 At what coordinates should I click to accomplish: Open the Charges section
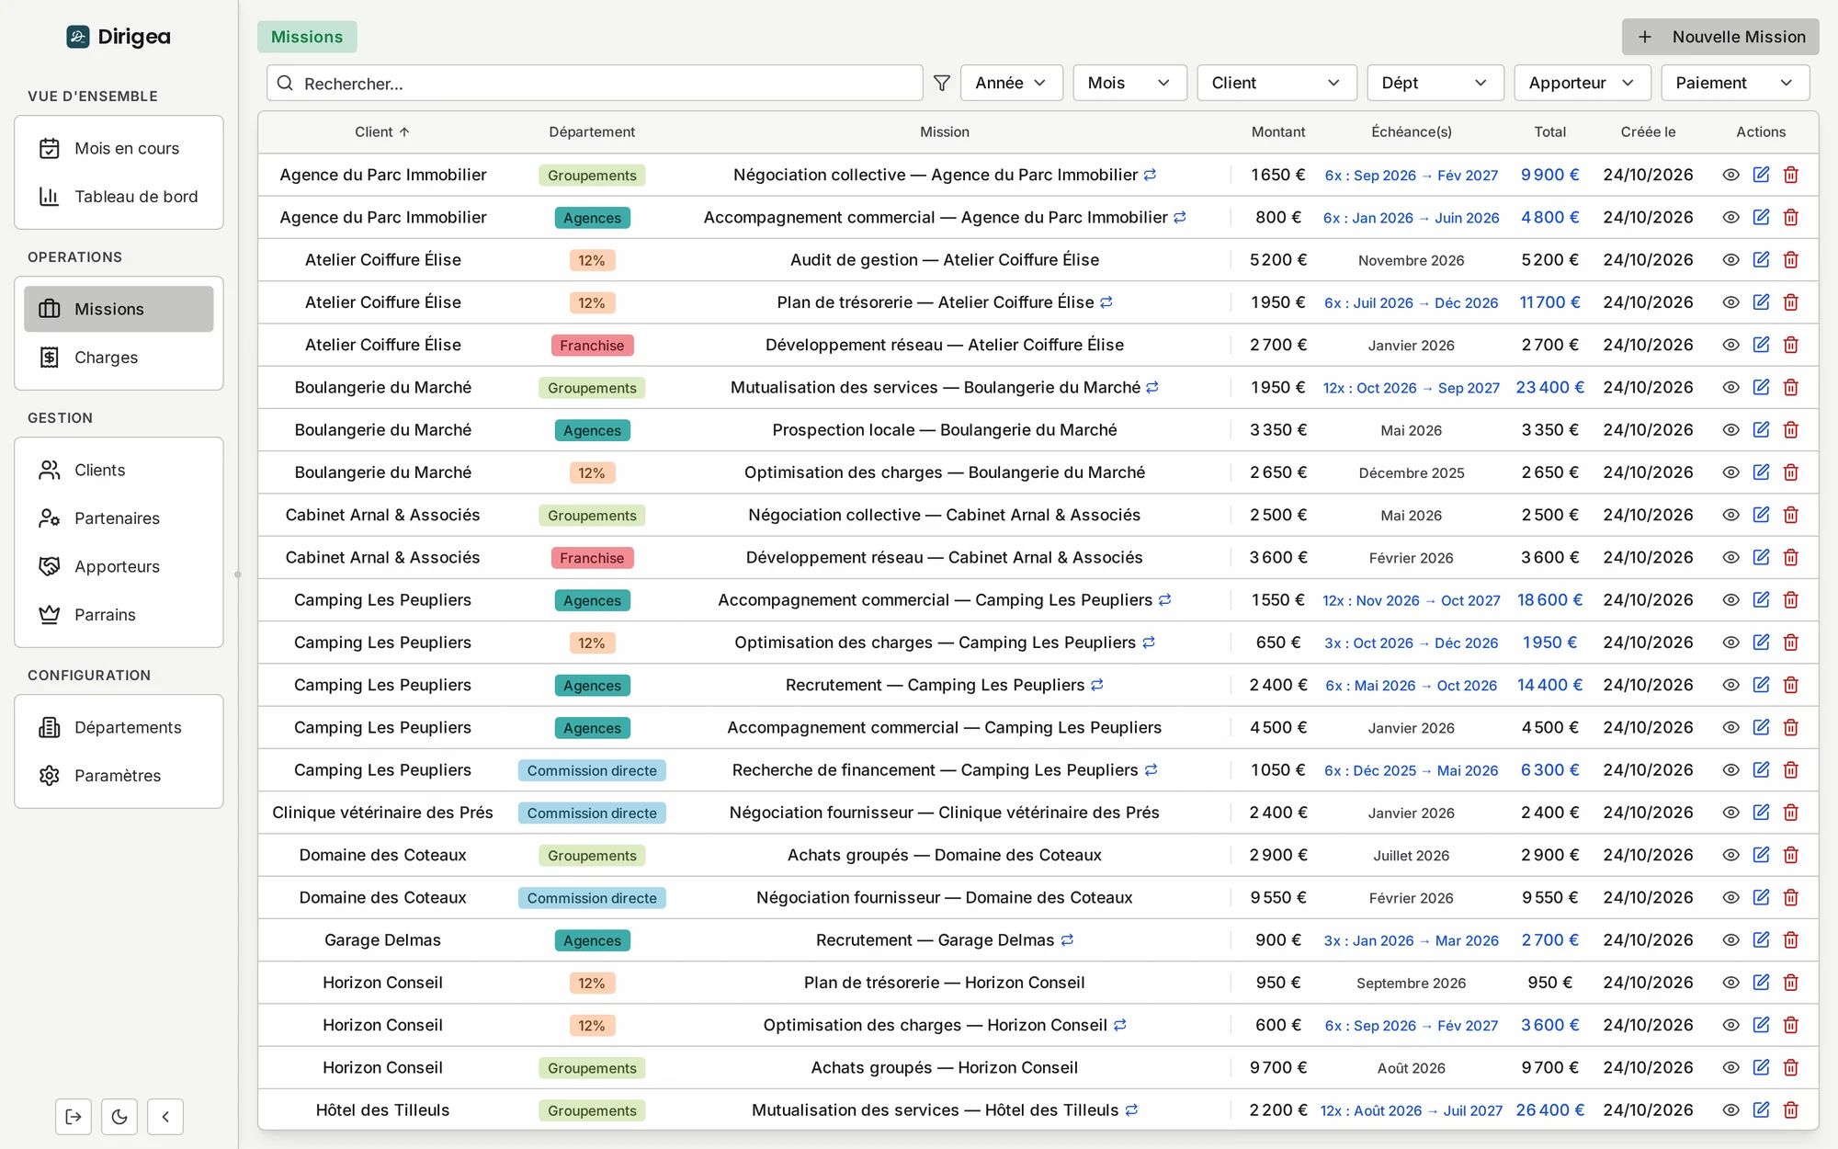(x=119, y=357)
